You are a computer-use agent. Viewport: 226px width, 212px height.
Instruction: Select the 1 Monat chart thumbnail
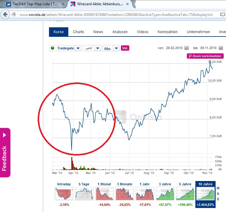(x=104, y=194)
